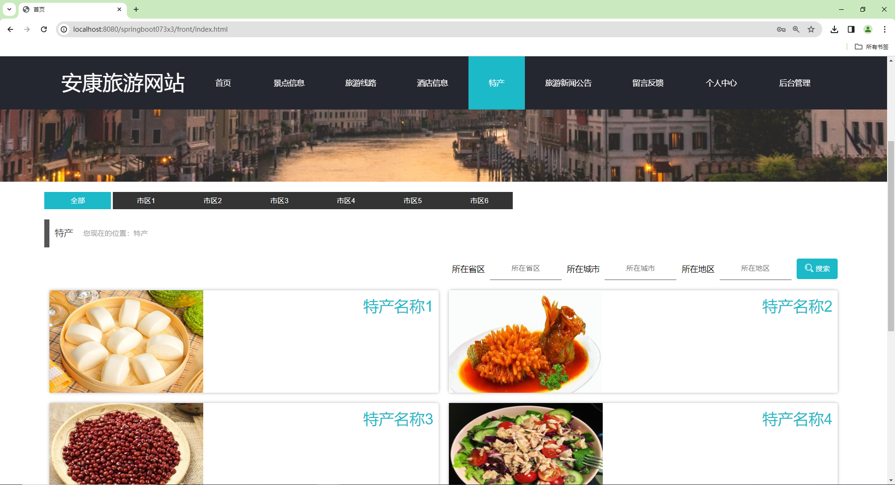
Task: Select the 首页 browser tab
Action: (x=73, y=9)
